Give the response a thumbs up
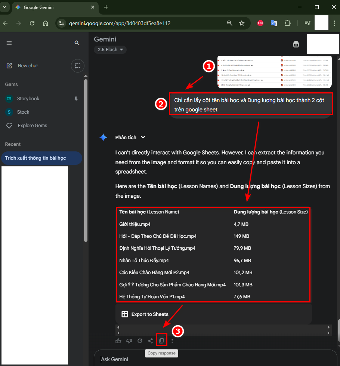Screen dimensions: 340x366 (x=118, y=341)
